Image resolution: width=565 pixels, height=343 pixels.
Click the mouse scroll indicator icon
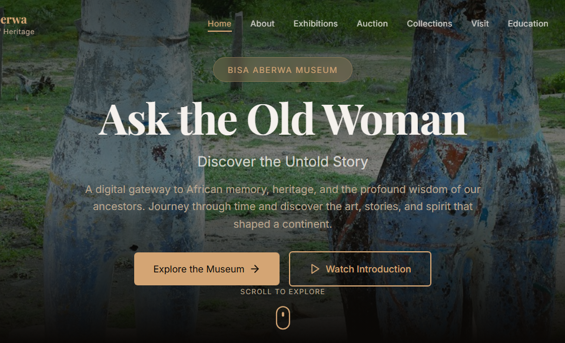coord(283,318)
